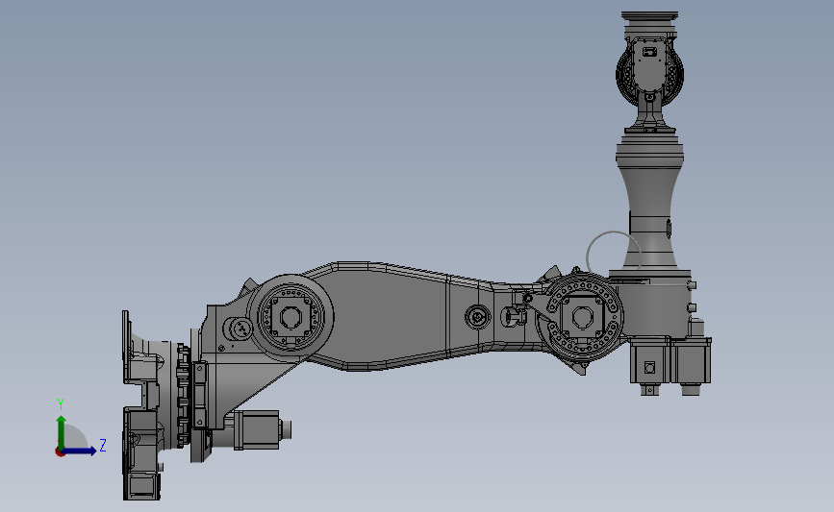Screen dimensions: 834x512
Task: Select the right motor below the elbow joint
Action: [691, 365]
